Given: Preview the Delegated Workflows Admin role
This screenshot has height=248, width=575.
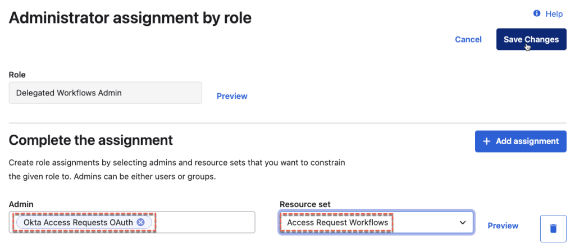Looking at the screenshot, I should click(232, 96).
